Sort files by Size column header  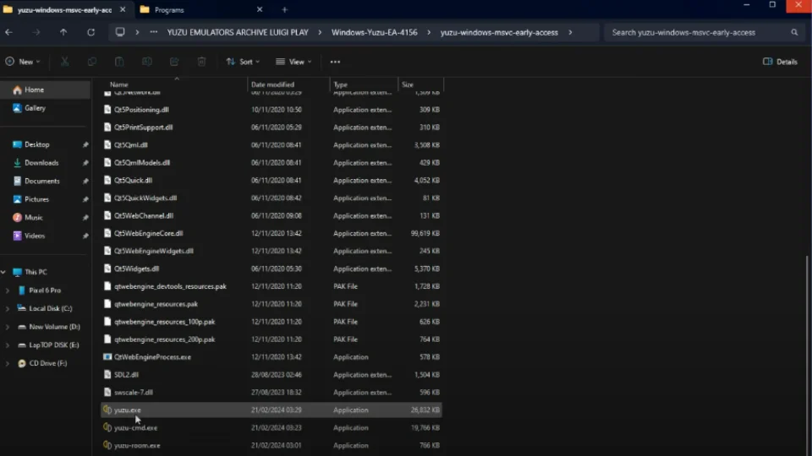tap(420, 84)
